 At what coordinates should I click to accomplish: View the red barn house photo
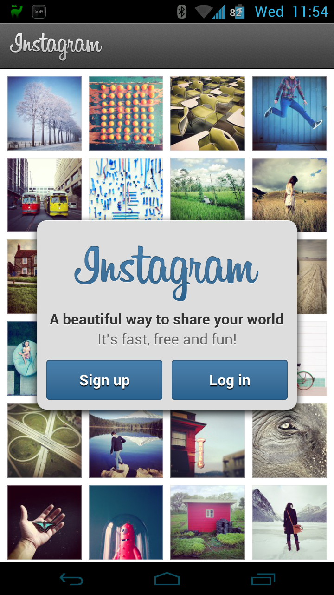(x=208, y=522)
